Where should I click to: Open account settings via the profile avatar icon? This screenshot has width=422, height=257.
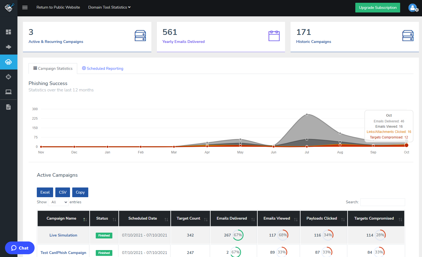coord(413,7)
